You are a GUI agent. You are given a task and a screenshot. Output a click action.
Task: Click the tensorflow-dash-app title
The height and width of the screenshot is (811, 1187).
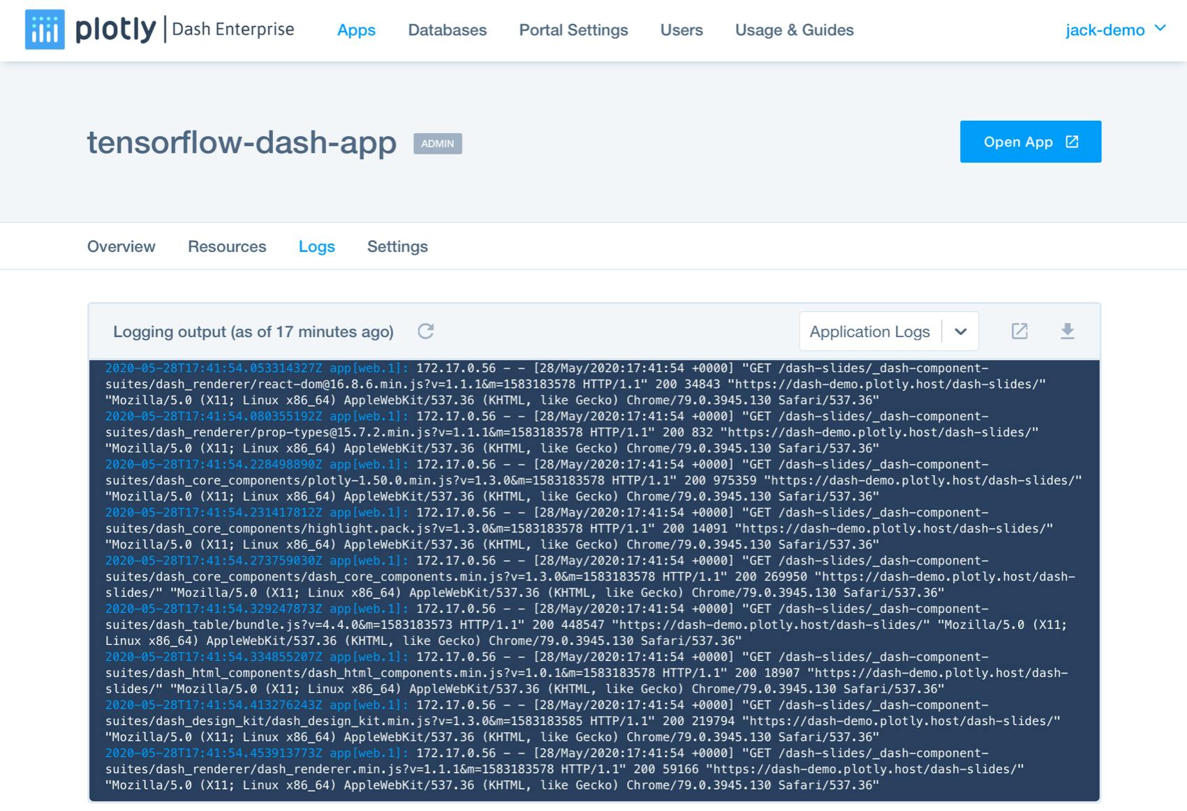tap(242, 142)
